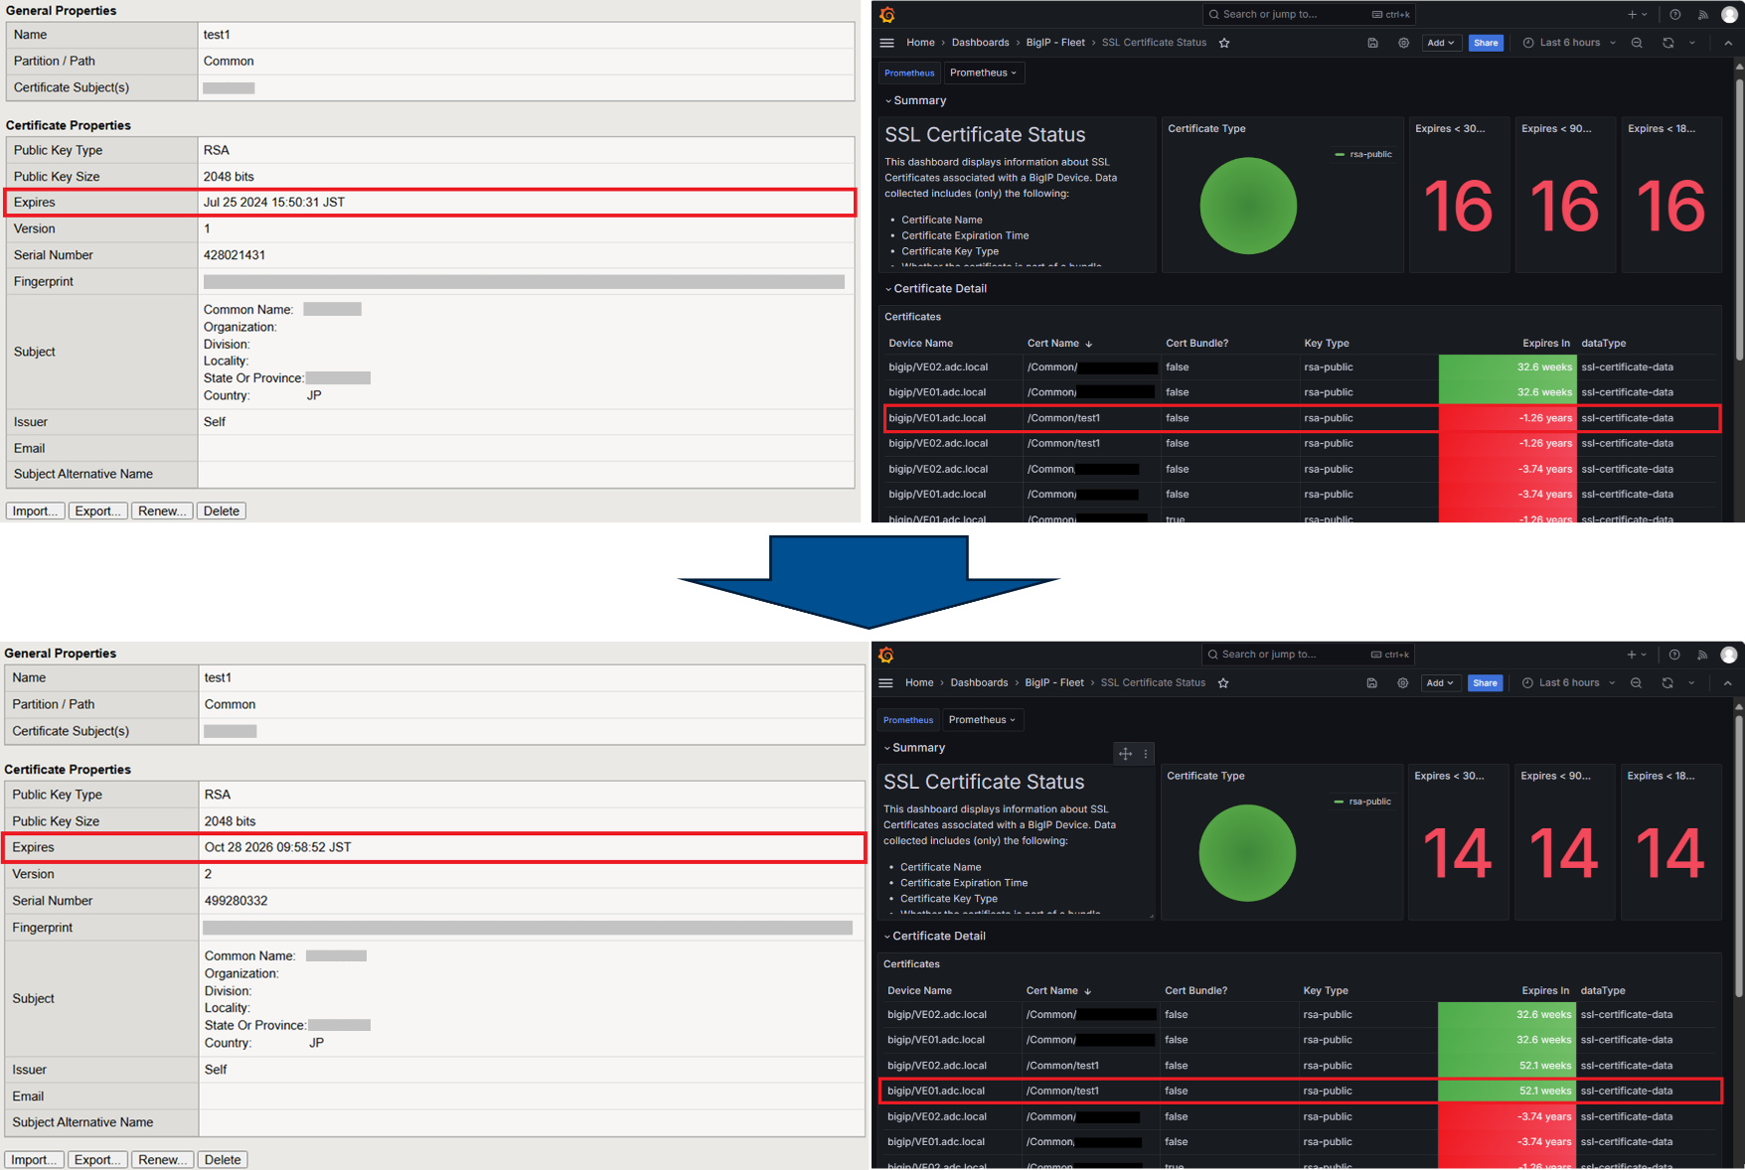Viewport: 1745px width, 1170px height.
Task: Click rsa-public legend swatch in dashboard showing 16
Action: tap(1340, 155)
